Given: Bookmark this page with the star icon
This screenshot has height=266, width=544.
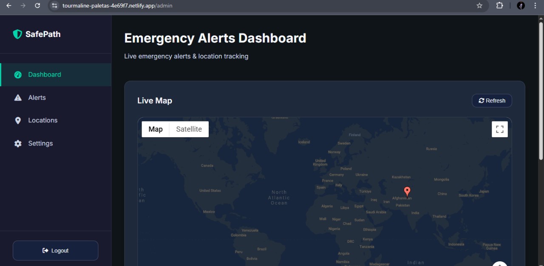Looking at the screenshot, I should click(x=479, y=6).
